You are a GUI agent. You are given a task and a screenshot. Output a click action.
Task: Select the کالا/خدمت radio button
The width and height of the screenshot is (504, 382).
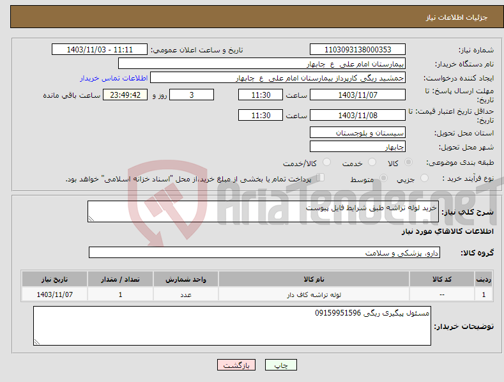(x=326, y=162)
